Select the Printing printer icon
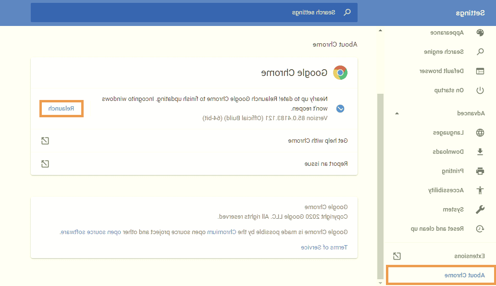Screen dimensions: 496x286 click(x=480, y=171)
